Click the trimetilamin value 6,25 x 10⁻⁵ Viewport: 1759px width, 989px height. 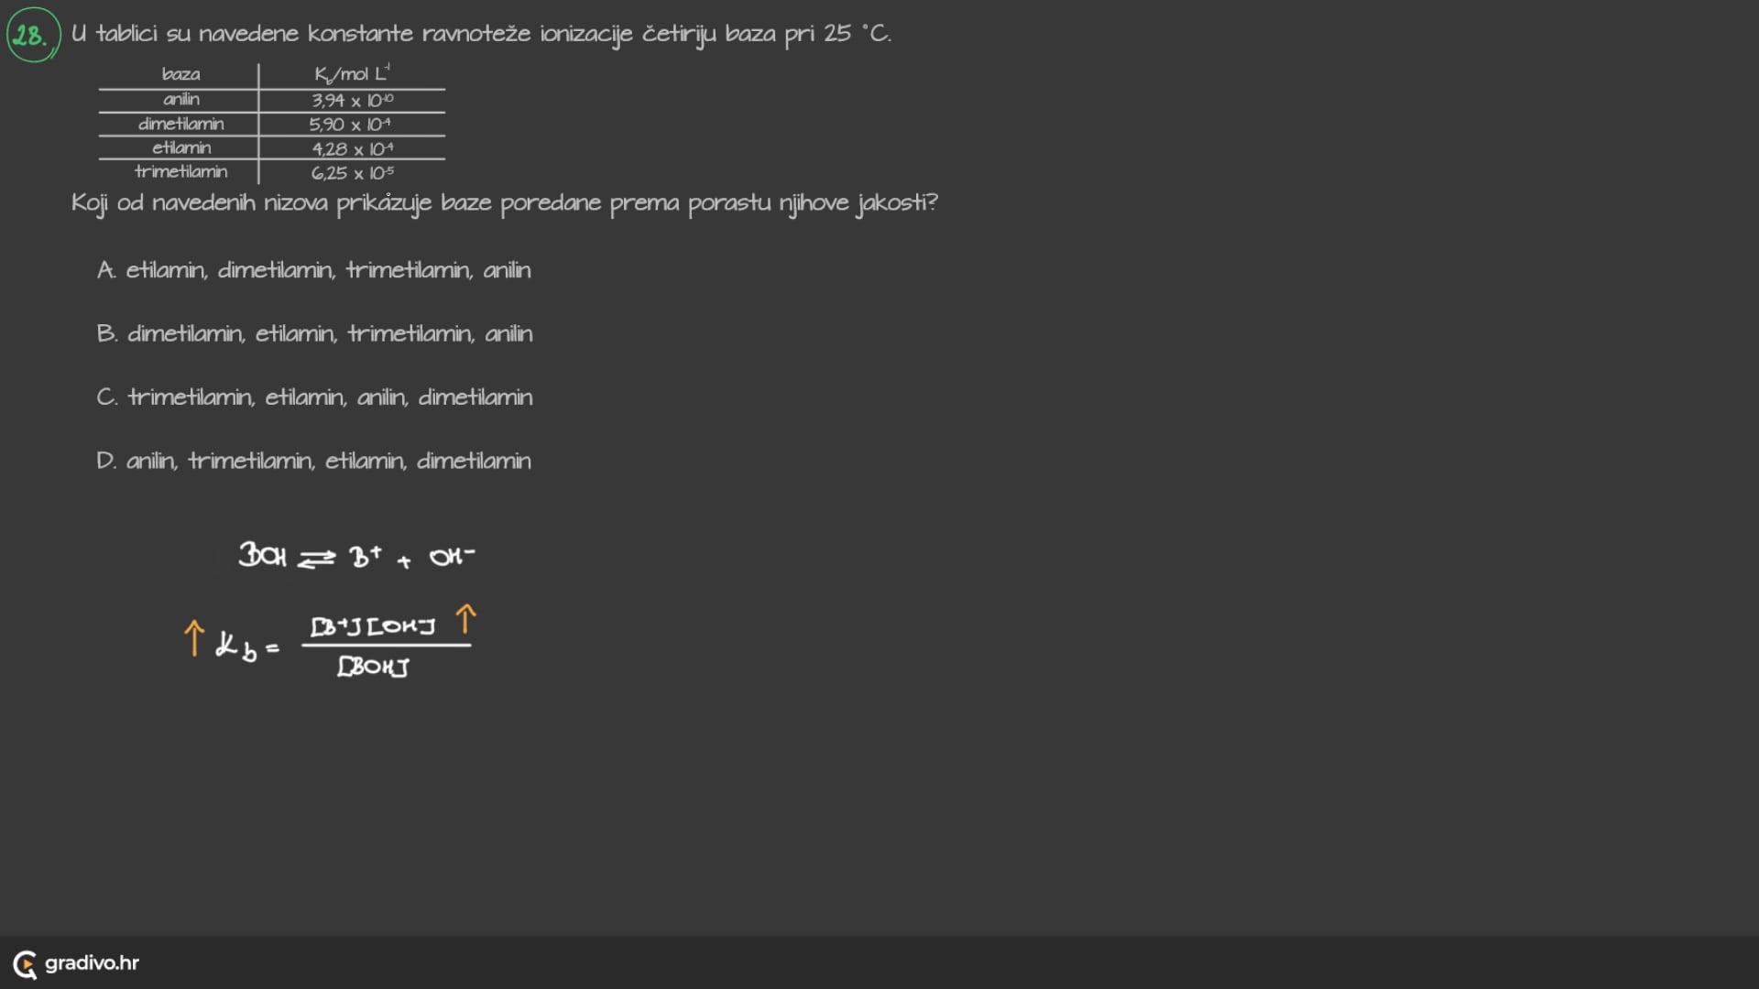point(352,173)
